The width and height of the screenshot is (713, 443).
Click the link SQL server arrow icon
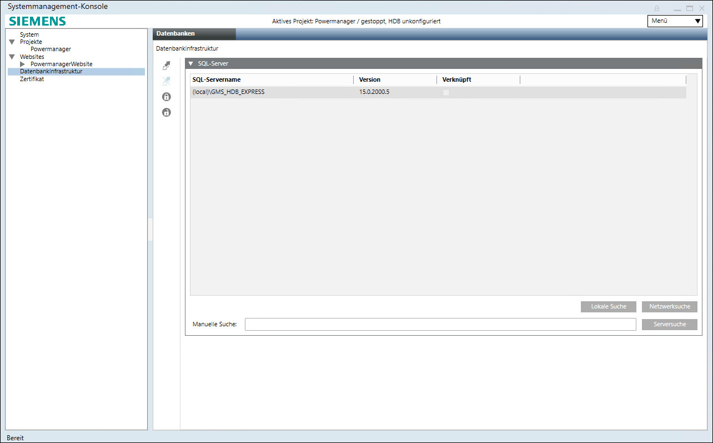[166, 66]
